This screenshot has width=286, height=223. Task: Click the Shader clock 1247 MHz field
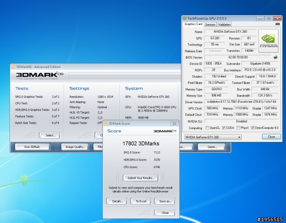tap(270, 108)
